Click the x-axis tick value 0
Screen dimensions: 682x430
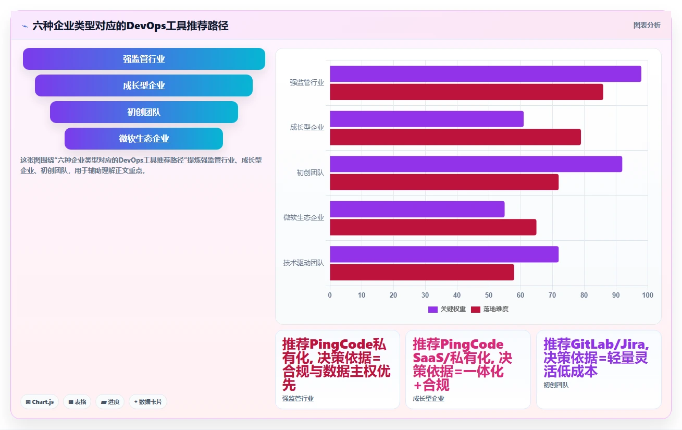(330, 296)
